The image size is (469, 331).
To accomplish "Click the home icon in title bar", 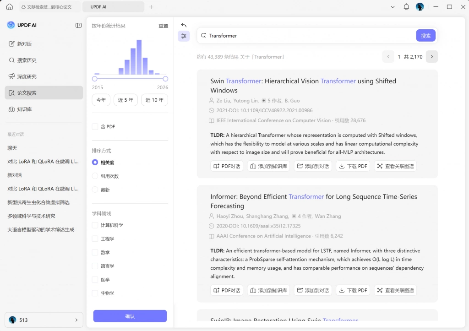I will pos(10,6).
